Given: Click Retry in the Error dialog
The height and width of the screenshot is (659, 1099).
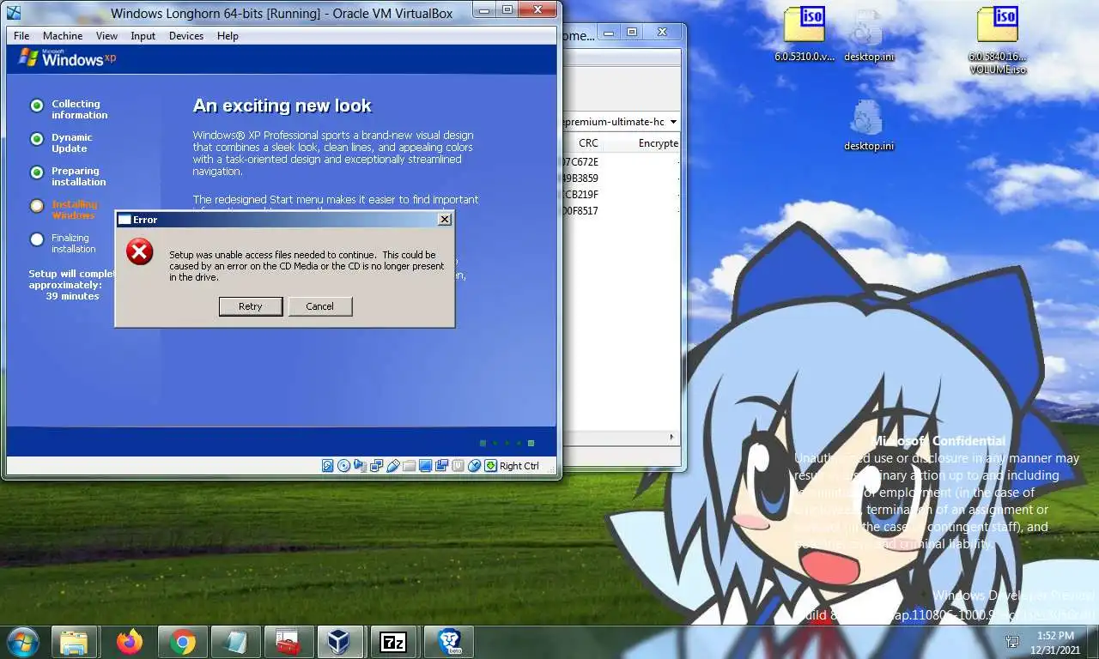Looking at the screenshot, I should pyautogui.click(x=251, y=306).
